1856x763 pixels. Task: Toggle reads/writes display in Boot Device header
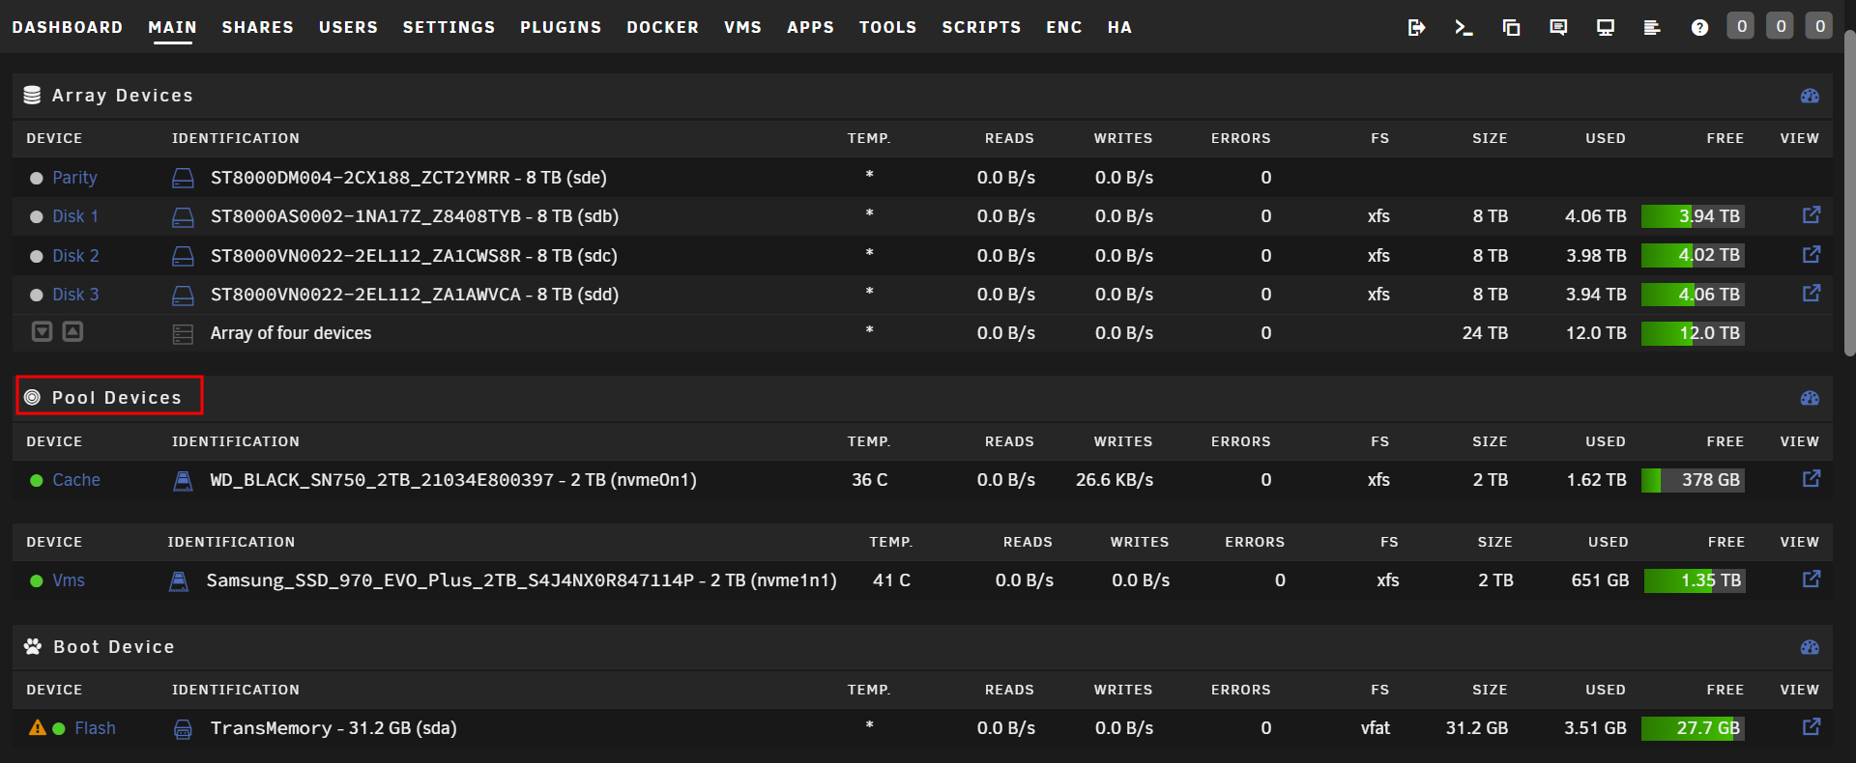coord(1811,647)
